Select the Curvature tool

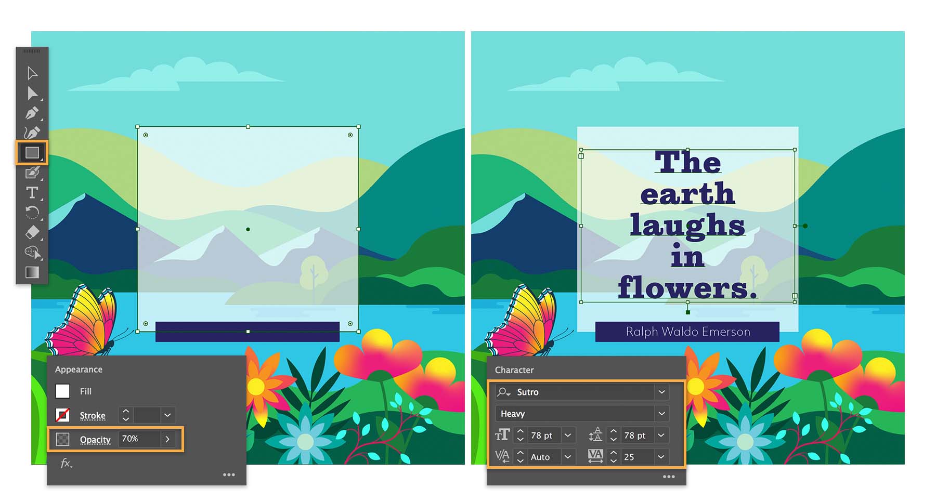(x=32, y=133)
